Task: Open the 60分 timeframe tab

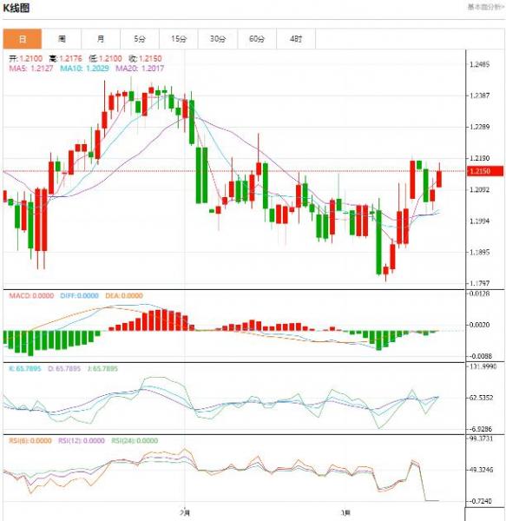Action: coord(257,39)
